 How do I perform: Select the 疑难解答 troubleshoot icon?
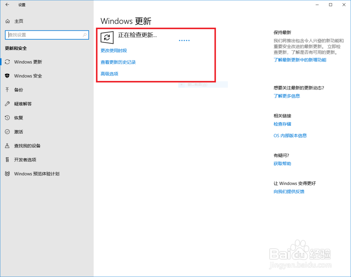(7, 104)
